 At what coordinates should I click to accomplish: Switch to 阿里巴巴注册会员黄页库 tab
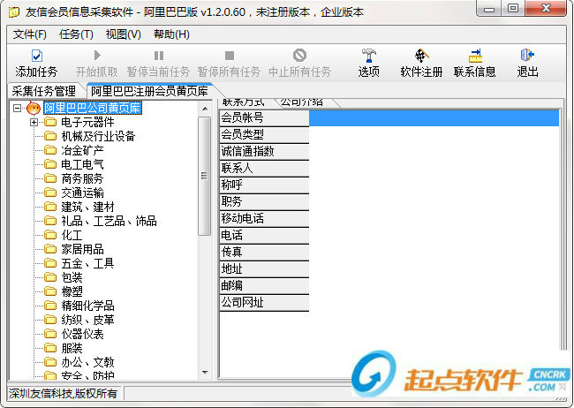point(150,91)
